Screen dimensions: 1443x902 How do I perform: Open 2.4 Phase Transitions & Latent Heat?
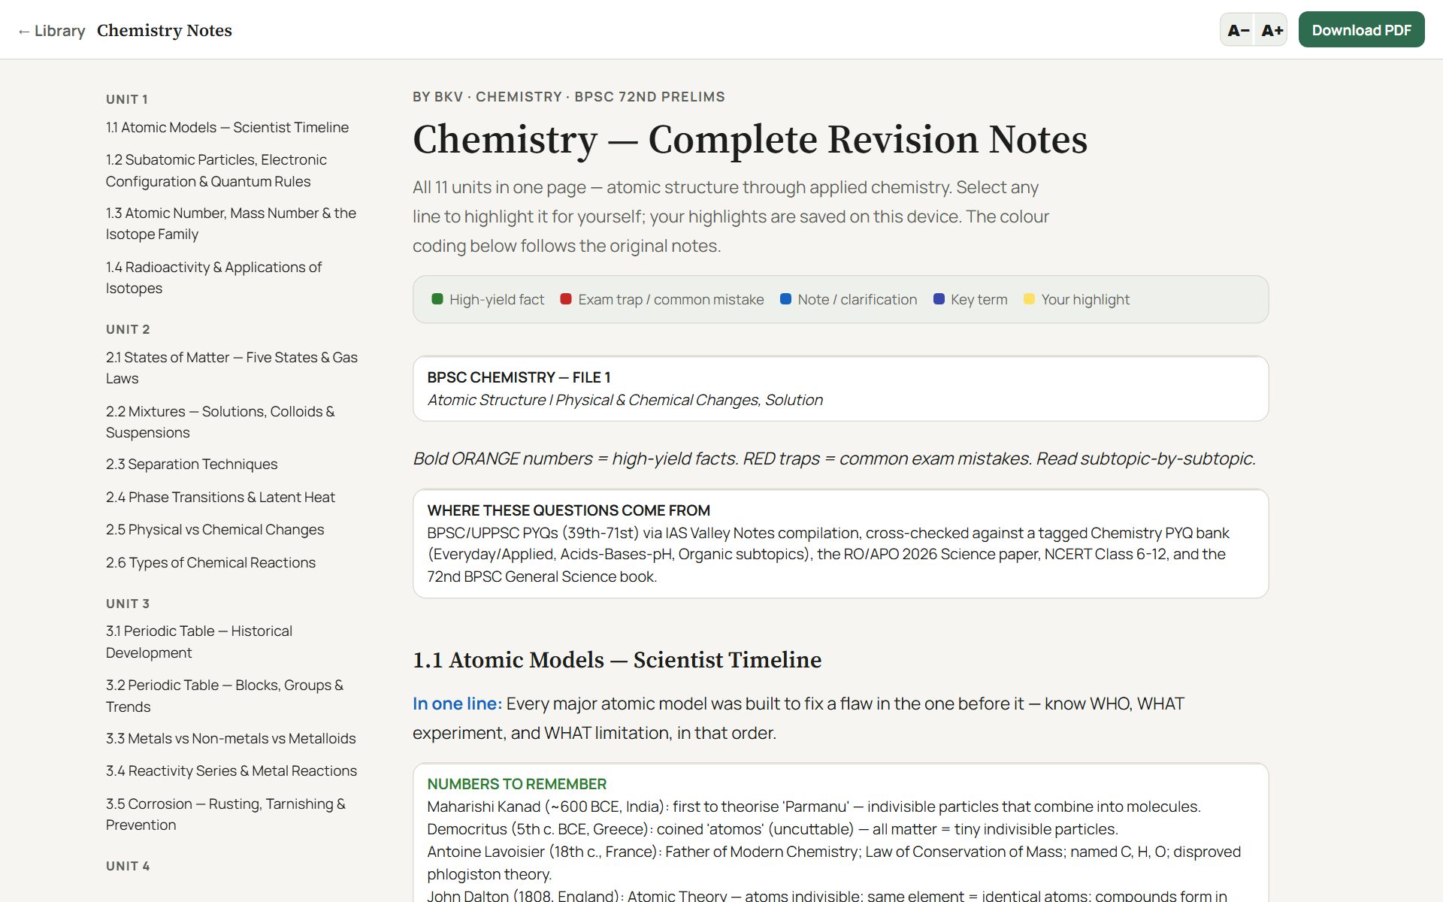tap(220, 498)
